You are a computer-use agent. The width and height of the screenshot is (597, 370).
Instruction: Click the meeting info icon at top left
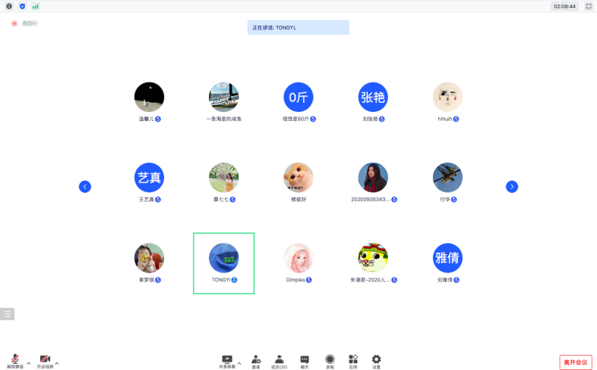tap(10, 6)
